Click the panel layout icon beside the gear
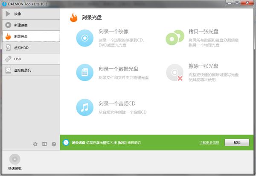Image resolution: width=256 pixels, height=176 pixels. (44, 144)
